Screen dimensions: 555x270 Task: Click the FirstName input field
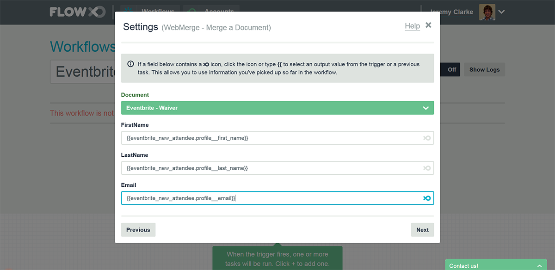[x=277, y=138]
